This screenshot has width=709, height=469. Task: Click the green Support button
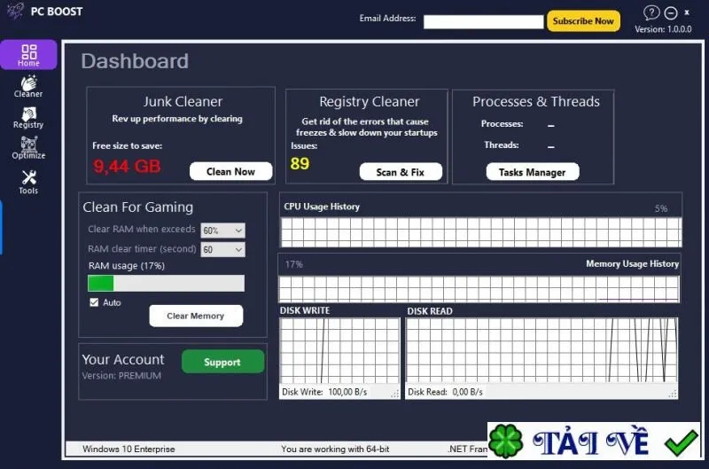[x=222, y=362]
